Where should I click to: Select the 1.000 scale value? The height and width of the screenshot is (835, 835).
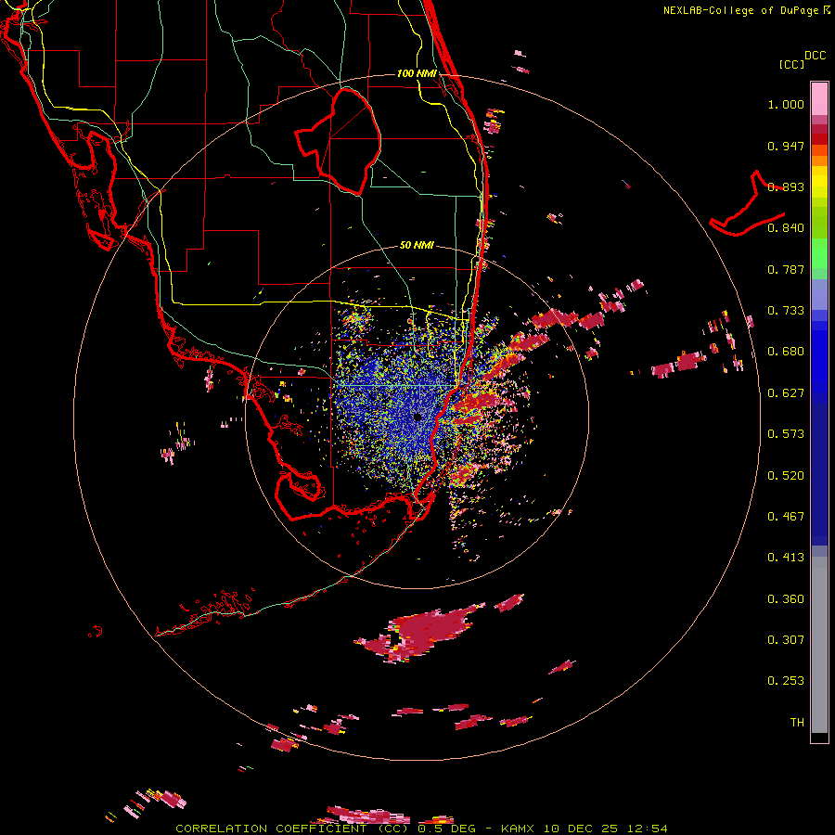(786, 104)
